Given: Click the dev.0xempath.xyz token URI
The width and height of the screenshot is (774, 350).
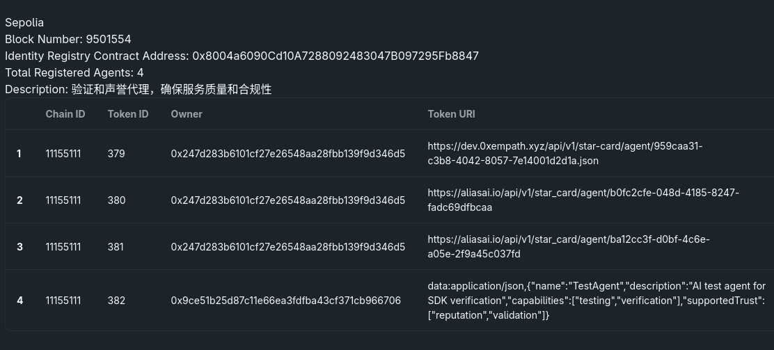Looking at the screenshot, I should click(x=564, y=153).
